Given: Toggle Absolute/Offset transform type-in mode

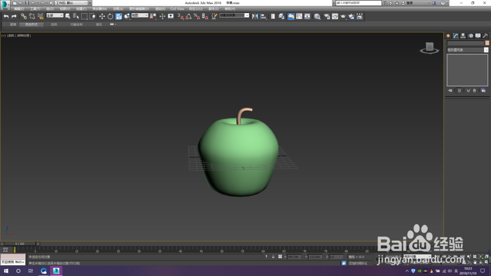Looking at the screenshot, I should point(280,256).
